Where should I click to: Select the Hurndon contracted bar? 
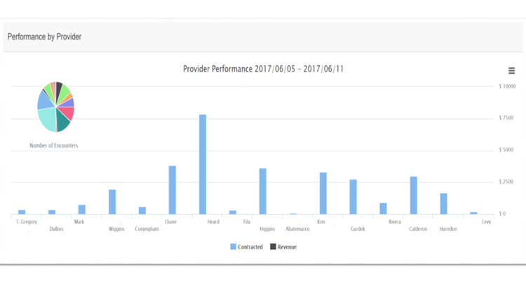point(444,203)
